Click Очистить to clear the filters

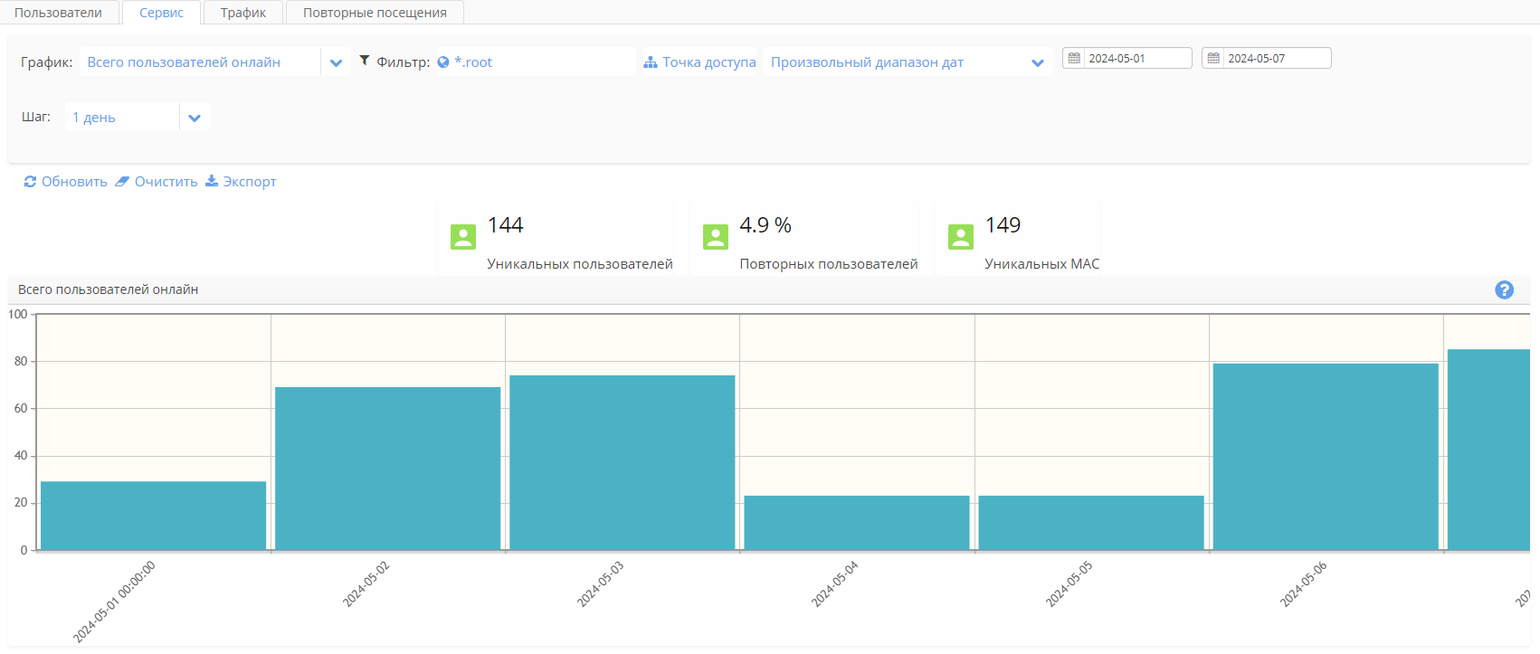click(x=157, y=182)
